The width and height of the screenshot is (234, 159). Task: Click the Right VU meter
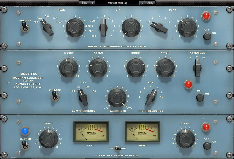pos(142,132)
